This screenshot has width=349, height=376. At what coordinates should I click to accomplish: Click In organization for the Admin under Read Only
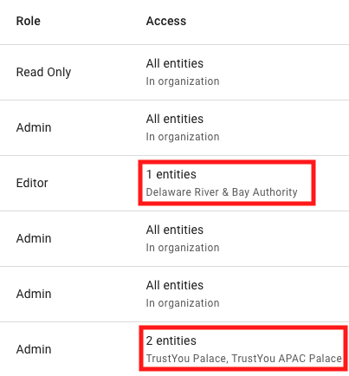(x=183, y=137)
